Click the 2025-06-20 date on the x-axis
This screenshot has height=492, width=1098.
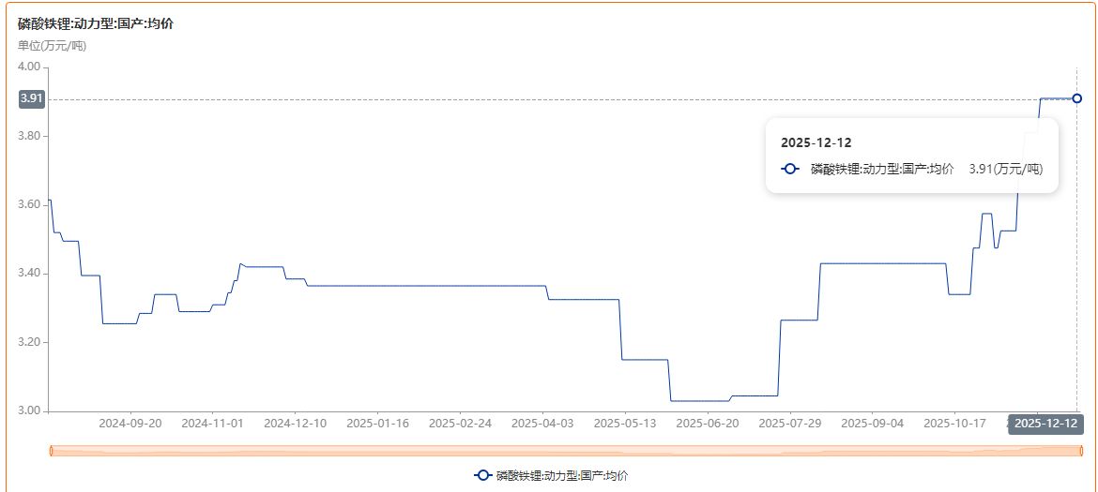coord(707,424)
